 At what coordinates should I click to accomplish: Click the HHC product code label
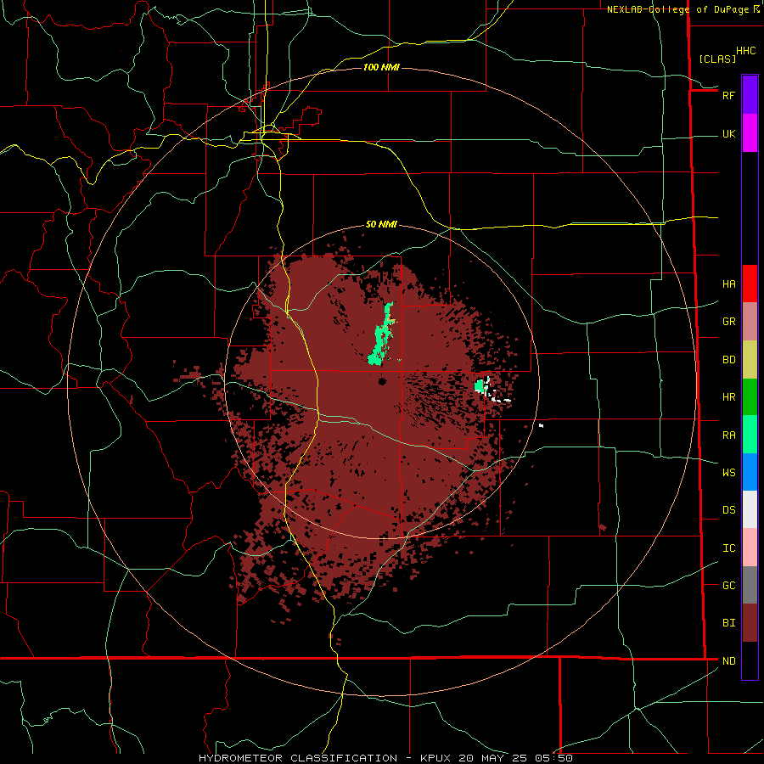coord(745,51)
